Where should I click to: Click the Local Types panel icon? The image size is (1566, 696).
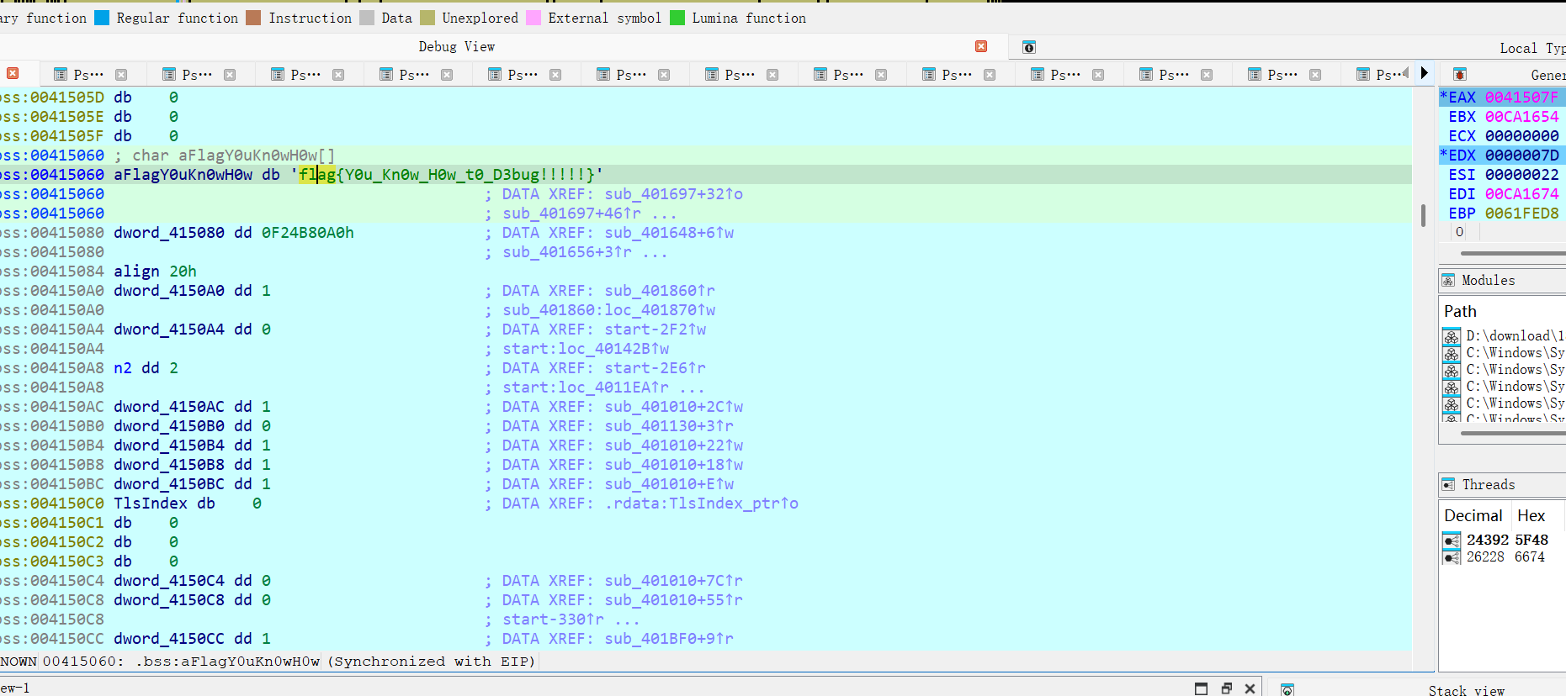point(1029,47)
